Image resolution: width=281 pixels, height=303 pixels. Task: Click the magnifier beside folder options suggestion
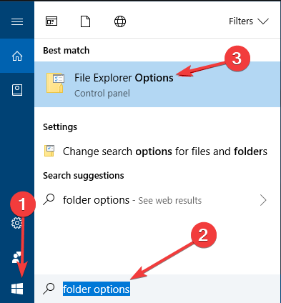point(49,199)
